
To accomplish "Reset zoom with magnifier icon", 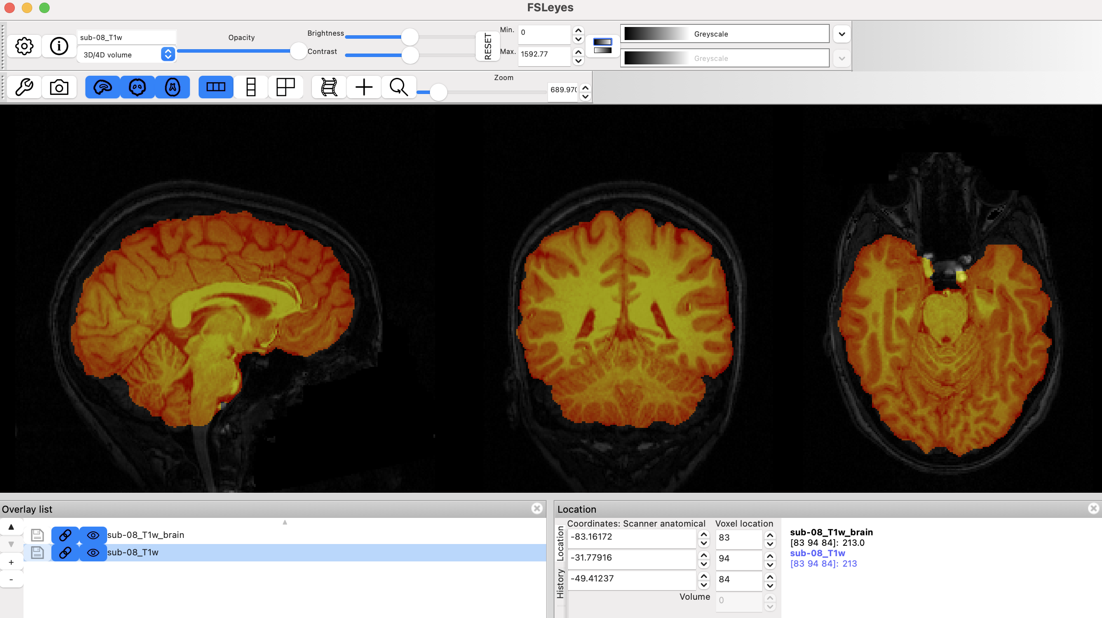I will [399, 87].
